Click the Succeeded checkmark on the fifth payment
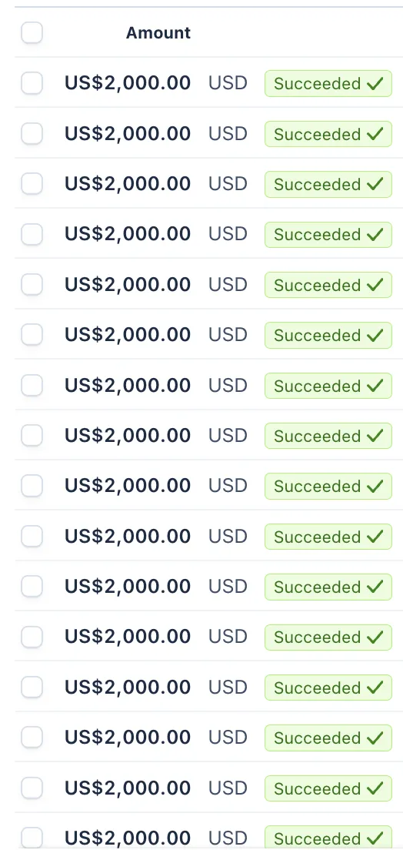The height and width of the screenshot is (850, 403). tap(375, 285)
